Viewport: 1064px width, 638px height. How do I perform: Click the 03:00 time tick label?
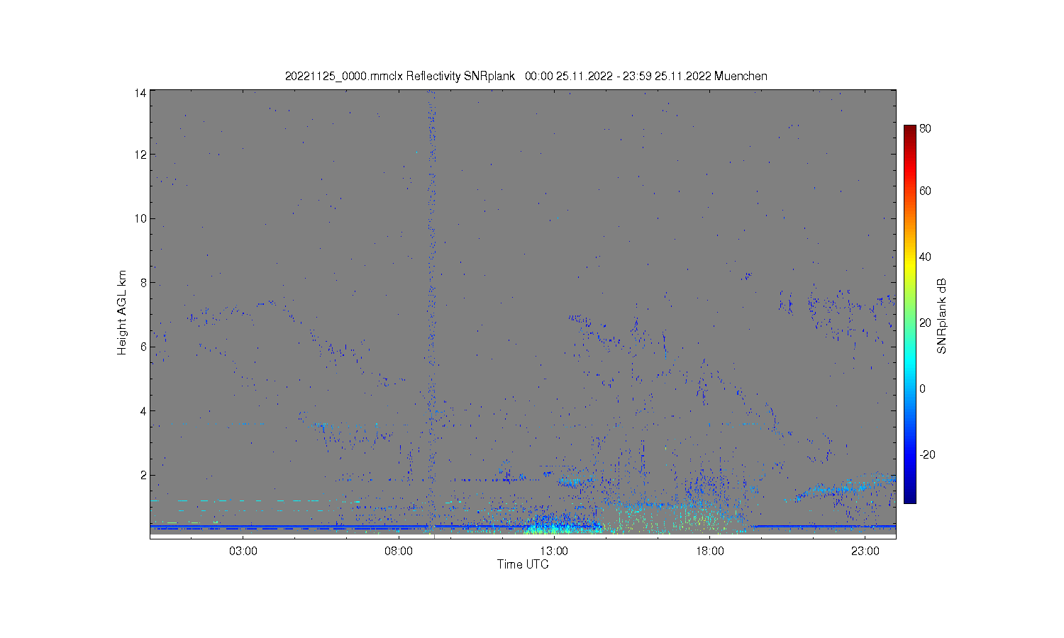pos(243,552)
